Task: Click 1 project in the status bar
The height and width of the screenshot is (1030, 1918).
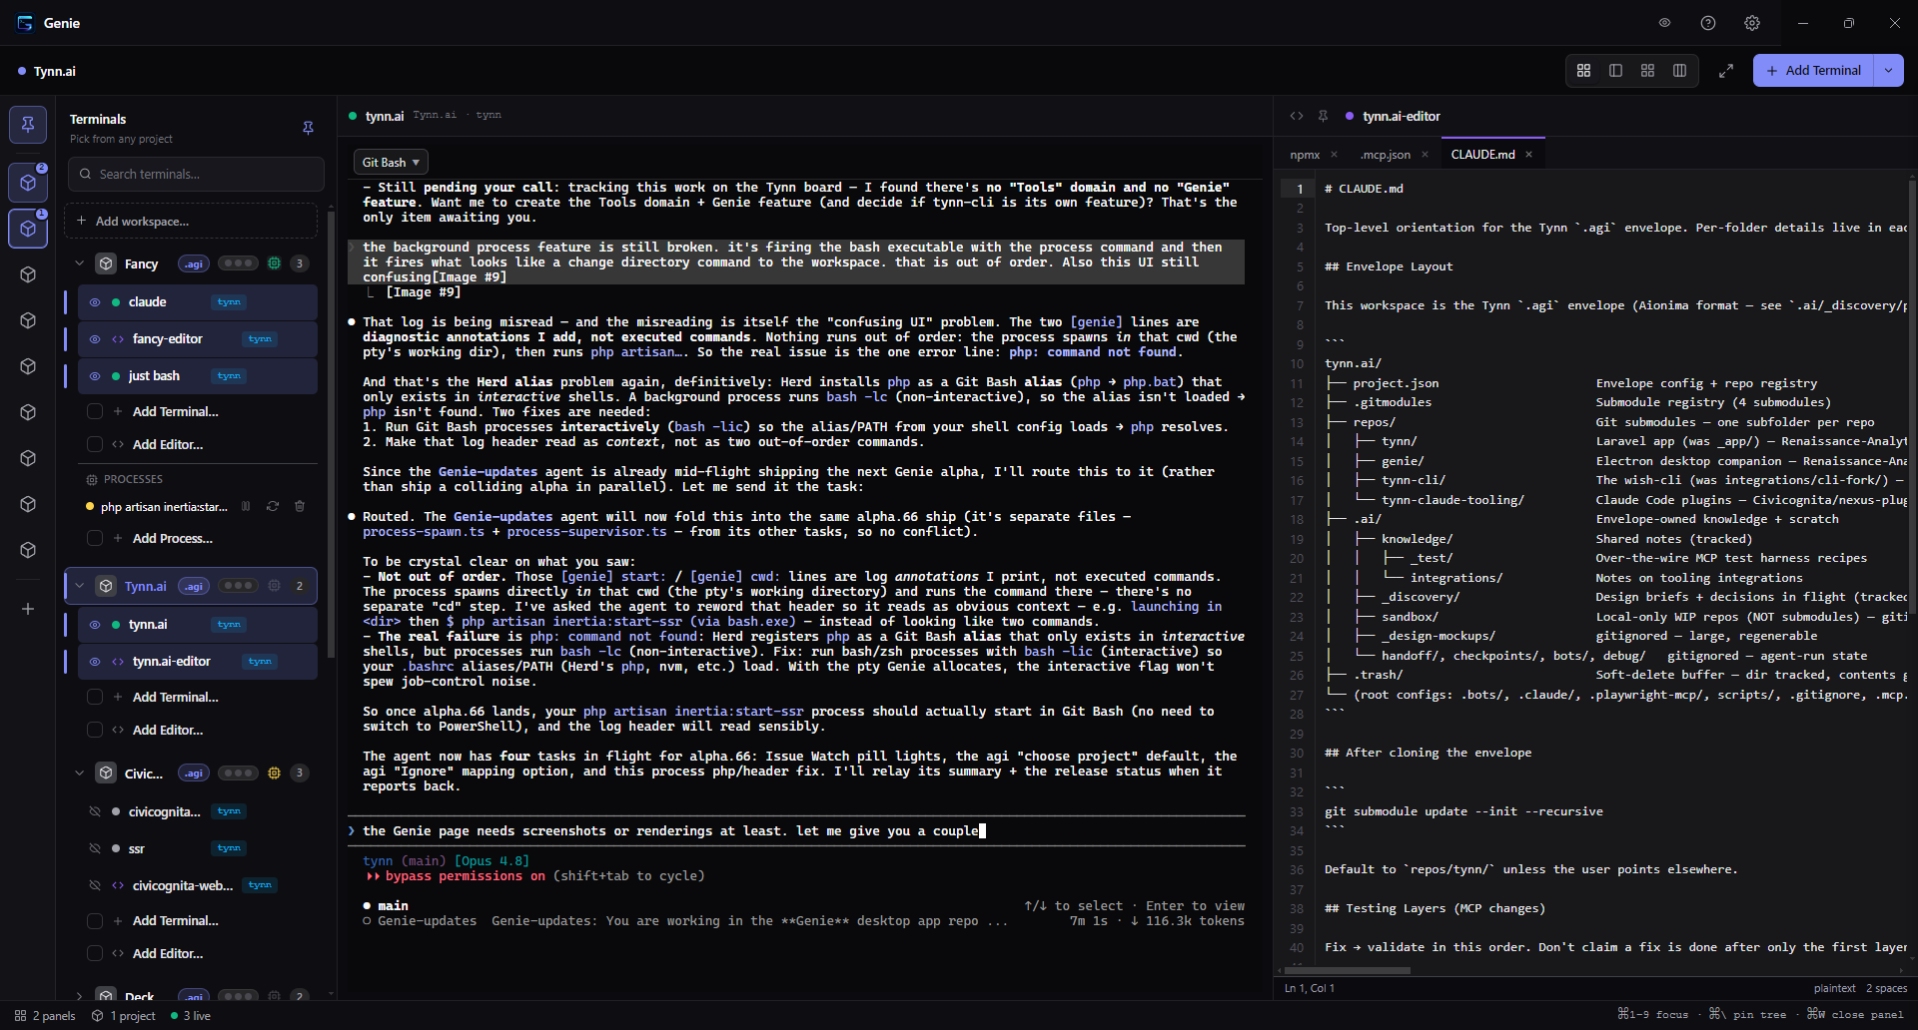Action: (124, 1016)
